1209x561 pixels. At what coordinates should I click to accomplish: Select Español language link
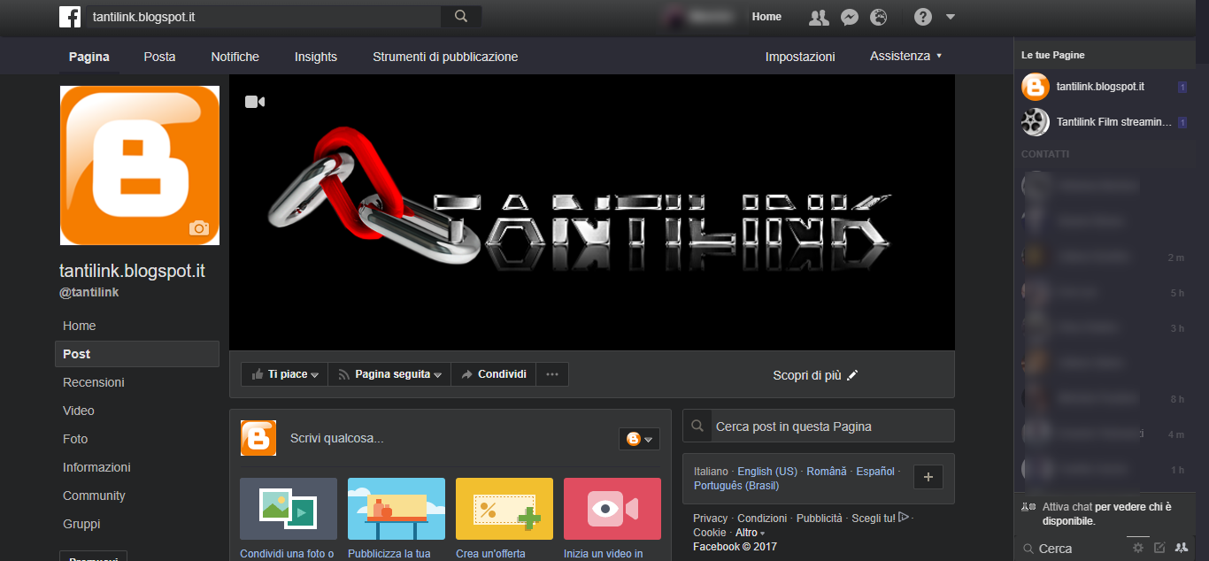click(x=875, y=472)
